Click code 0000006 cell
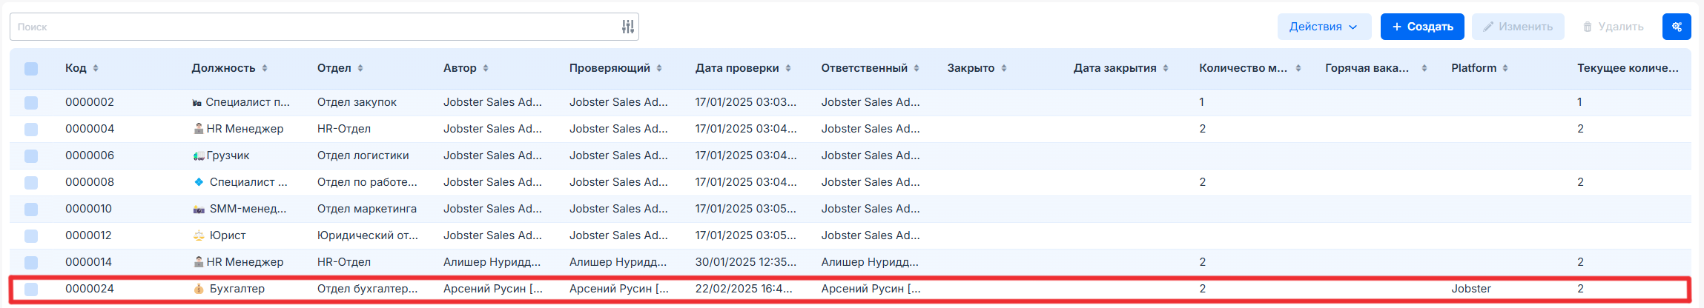 (90, 155)
